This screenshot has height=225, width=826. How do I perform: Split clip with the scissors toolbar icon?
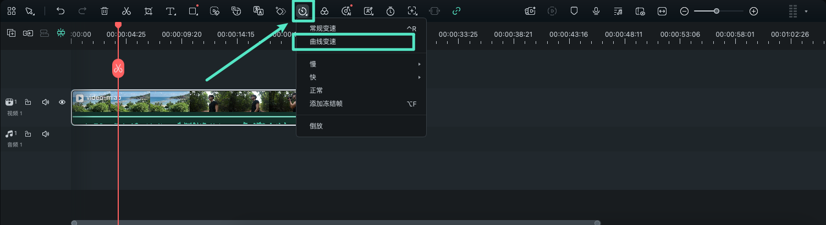tap(126, 11)
